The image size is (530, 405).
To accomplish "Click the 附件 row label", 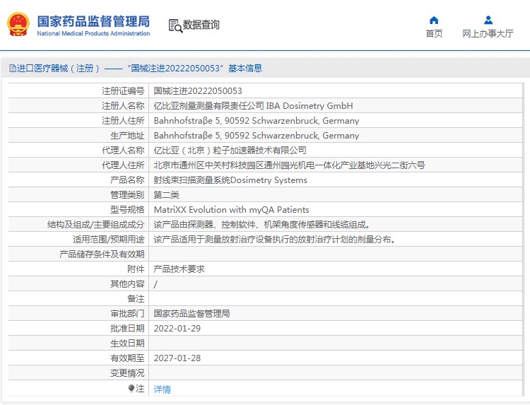I will 136,269.
